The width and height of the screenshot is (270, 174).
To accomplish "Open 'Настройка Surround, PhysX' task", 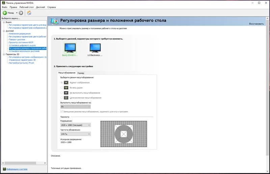I will pyautogui.click(x=21, y=63).
